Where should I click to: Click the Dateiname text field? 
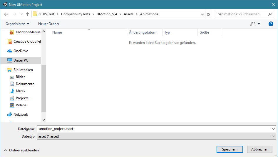pos(154,129)
